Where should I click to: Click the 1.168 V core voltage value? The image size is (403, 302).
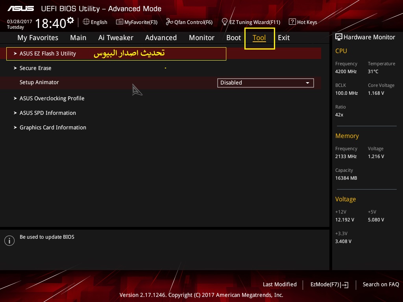point(376,93)
